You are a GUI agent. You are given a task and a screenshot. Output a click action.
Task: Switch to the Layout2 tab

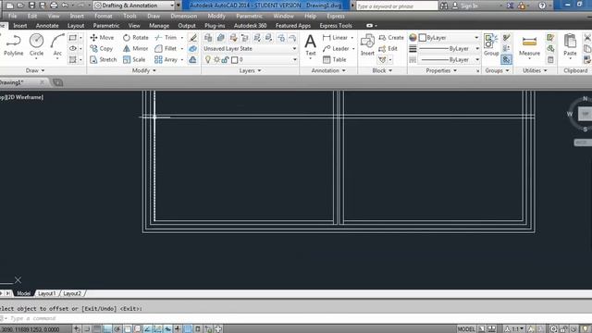[x=72, y=293]
